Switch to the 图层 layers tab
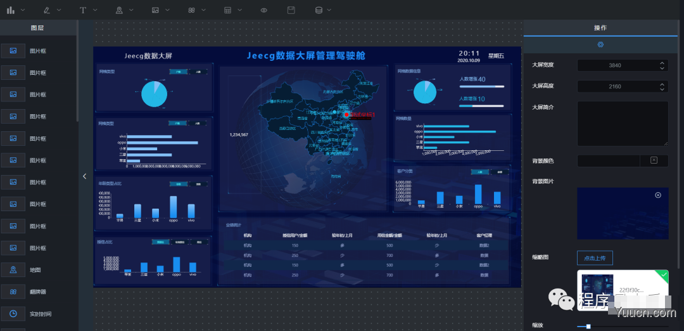Screen dimensions: 684x331 (37, 28)
